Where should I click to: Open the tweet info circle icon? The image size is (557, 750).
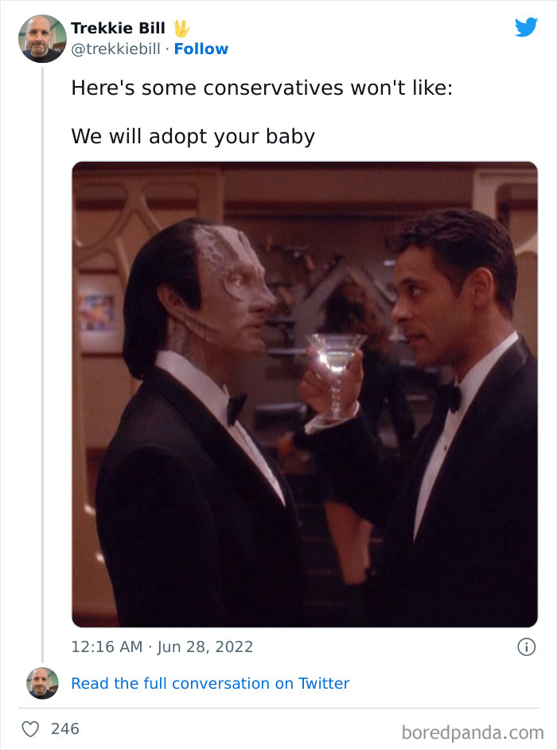(527, 646)
